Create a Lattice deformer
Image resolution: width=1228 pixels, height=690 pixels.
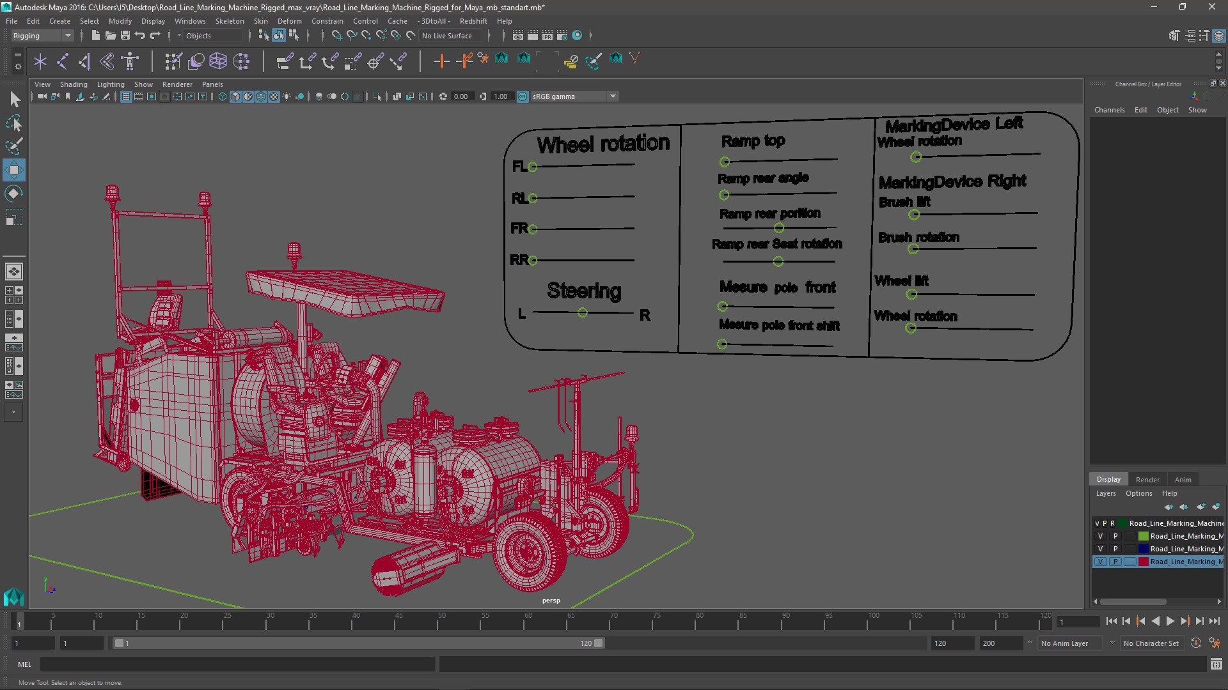coord(218,61)
